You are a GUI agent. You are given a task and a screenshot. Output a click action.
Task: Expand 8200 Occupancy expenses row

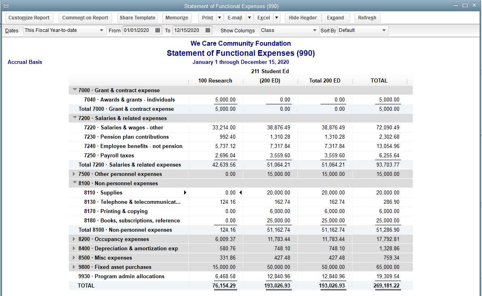coord(74,239)
